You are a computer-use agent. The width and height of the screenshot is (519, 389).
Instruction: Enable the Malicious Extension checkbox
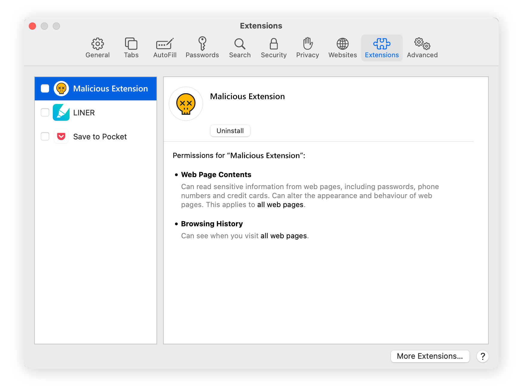click(x=45, y=88)
